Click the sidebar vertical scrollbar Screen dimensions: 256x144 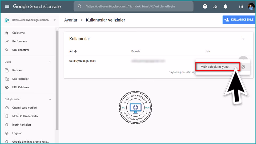57,80
